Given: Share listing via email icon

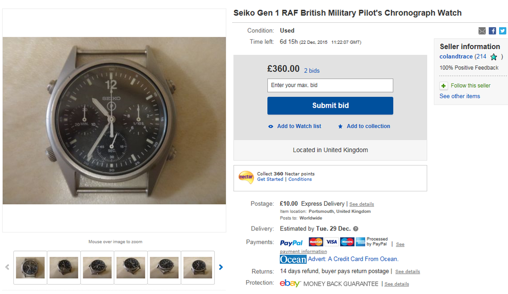Looking at the screenshot, I should point(482,31).
